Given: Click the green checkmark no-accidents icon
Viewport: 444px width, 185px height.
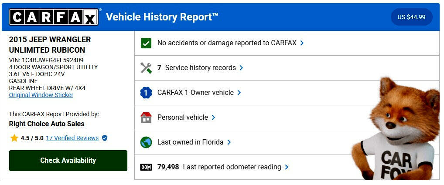Looking at the screenshot, I should (146, 43).
